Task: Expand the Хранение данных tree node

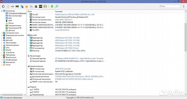Action: pos(2,45)
